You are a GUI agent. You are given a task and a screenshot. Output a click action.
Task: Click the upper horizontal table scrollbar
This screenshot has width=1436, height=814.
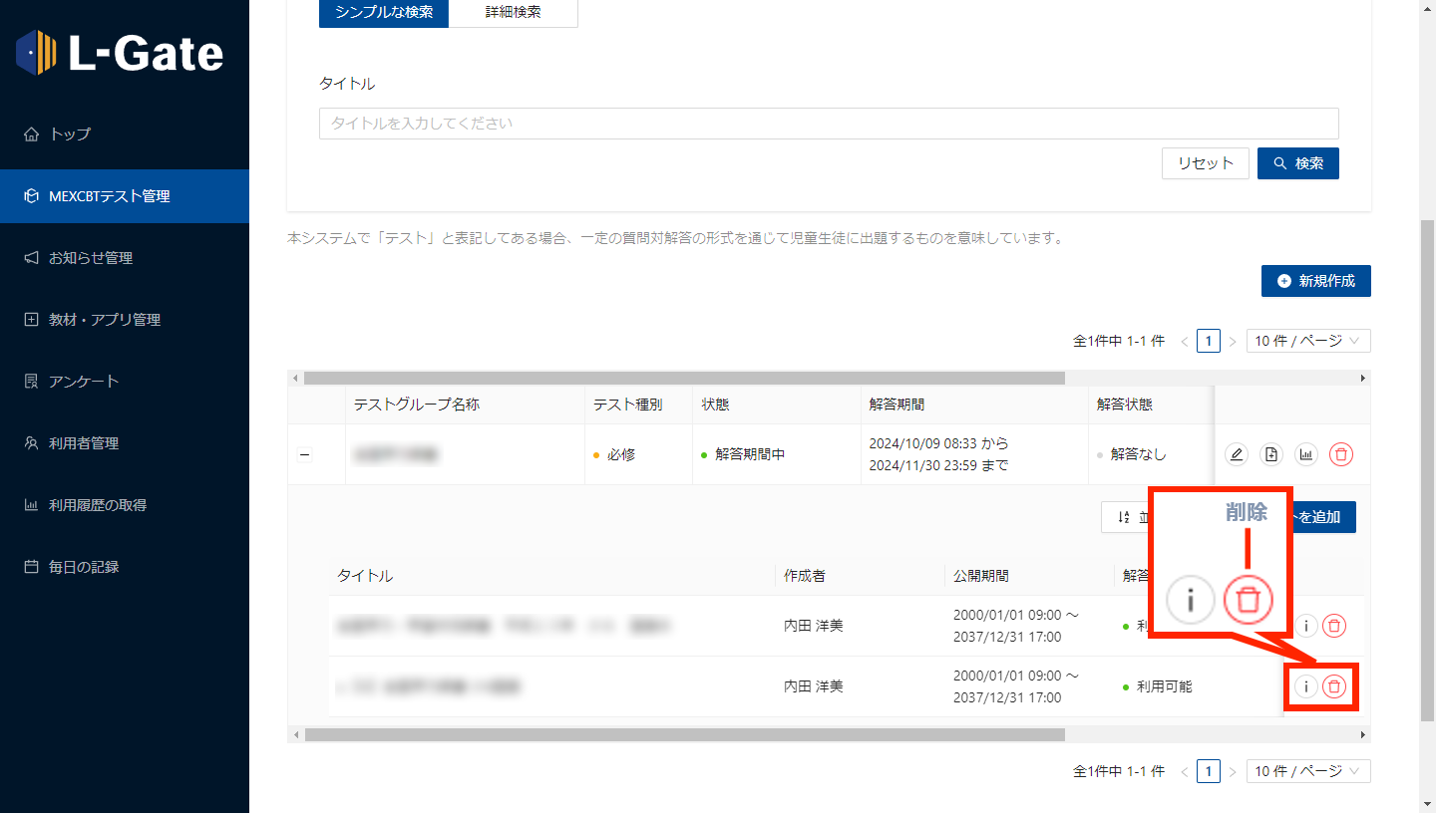pyautogui.click(x=684, y=379)
